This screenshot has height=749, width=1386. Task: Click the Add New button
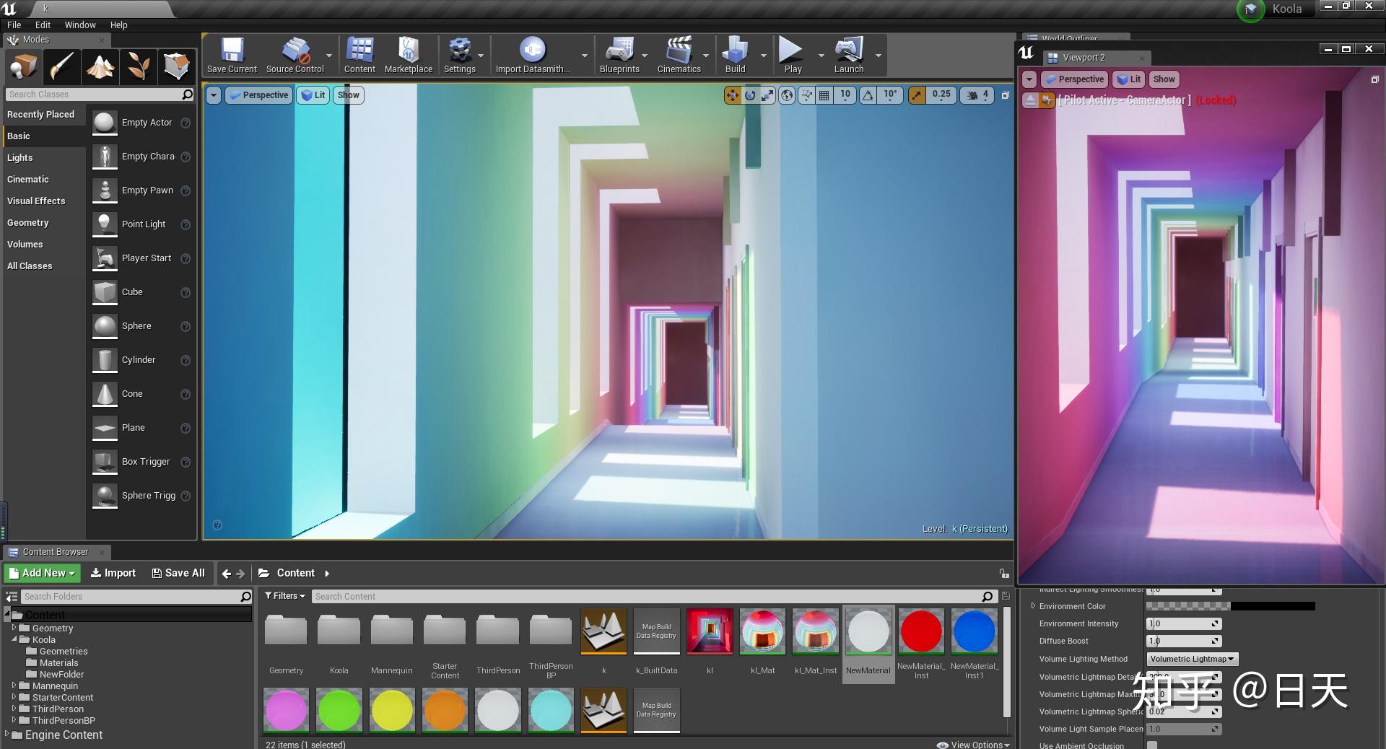coord(42,573)
